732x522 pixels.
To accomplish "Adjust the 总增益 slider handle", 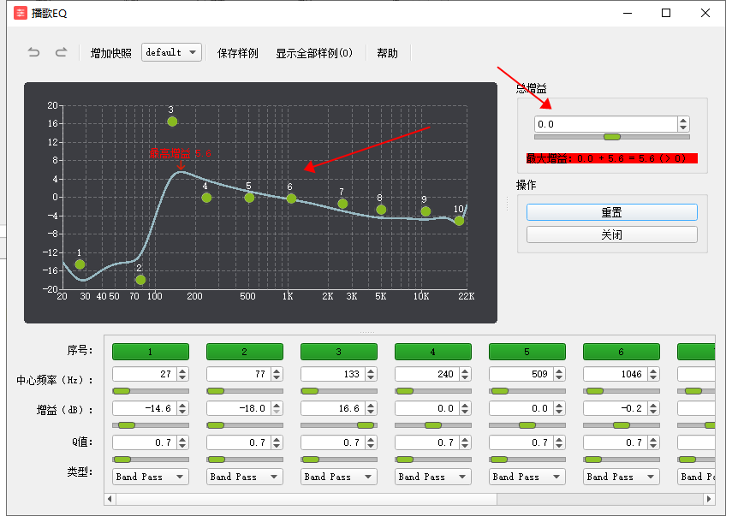I will [x=612, y=137].
